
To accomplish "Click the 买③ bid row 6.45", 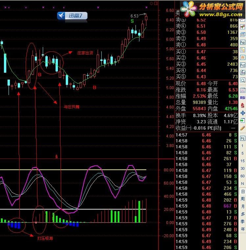I will (207, 64).
